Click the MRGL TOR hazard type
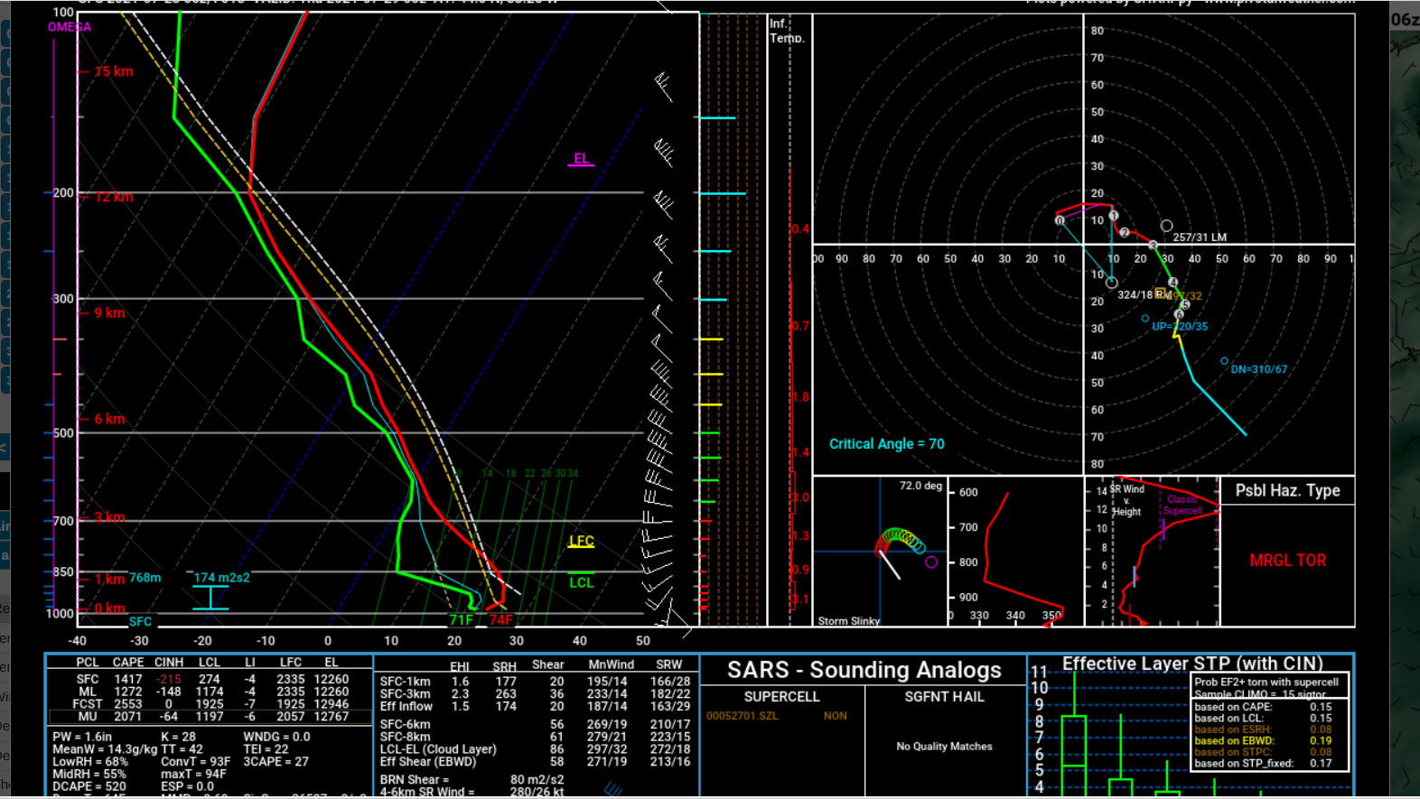The height and width of the screenshot is (799, 1420). click(1288, 561)
